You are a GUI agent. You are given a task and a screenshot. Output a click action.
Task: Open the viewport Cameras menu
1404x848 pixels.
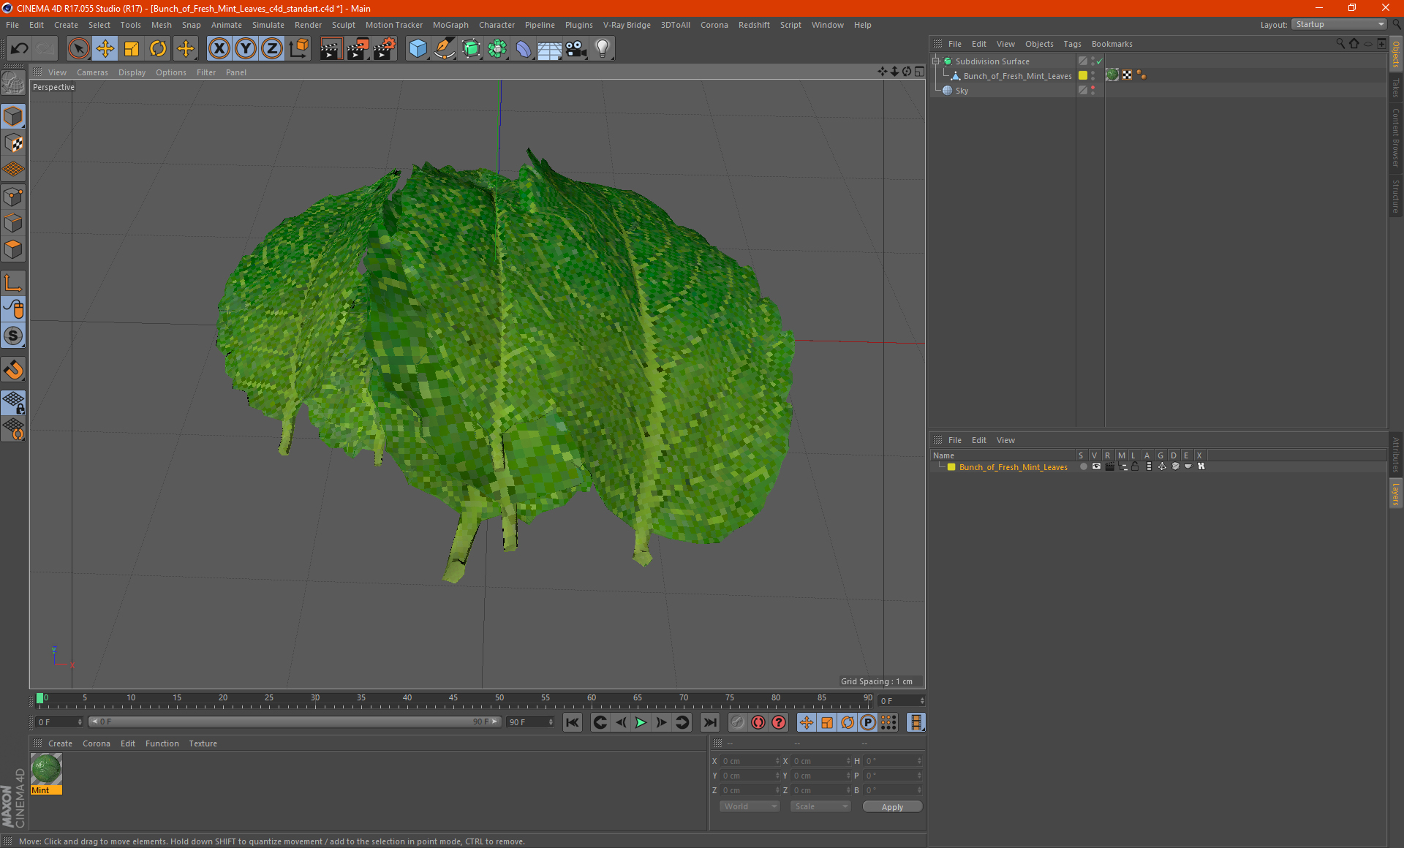92,72
